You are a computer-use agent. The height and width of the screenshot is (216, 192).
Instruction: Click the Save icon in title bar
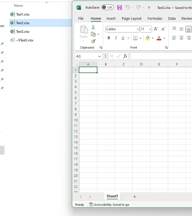120,7
